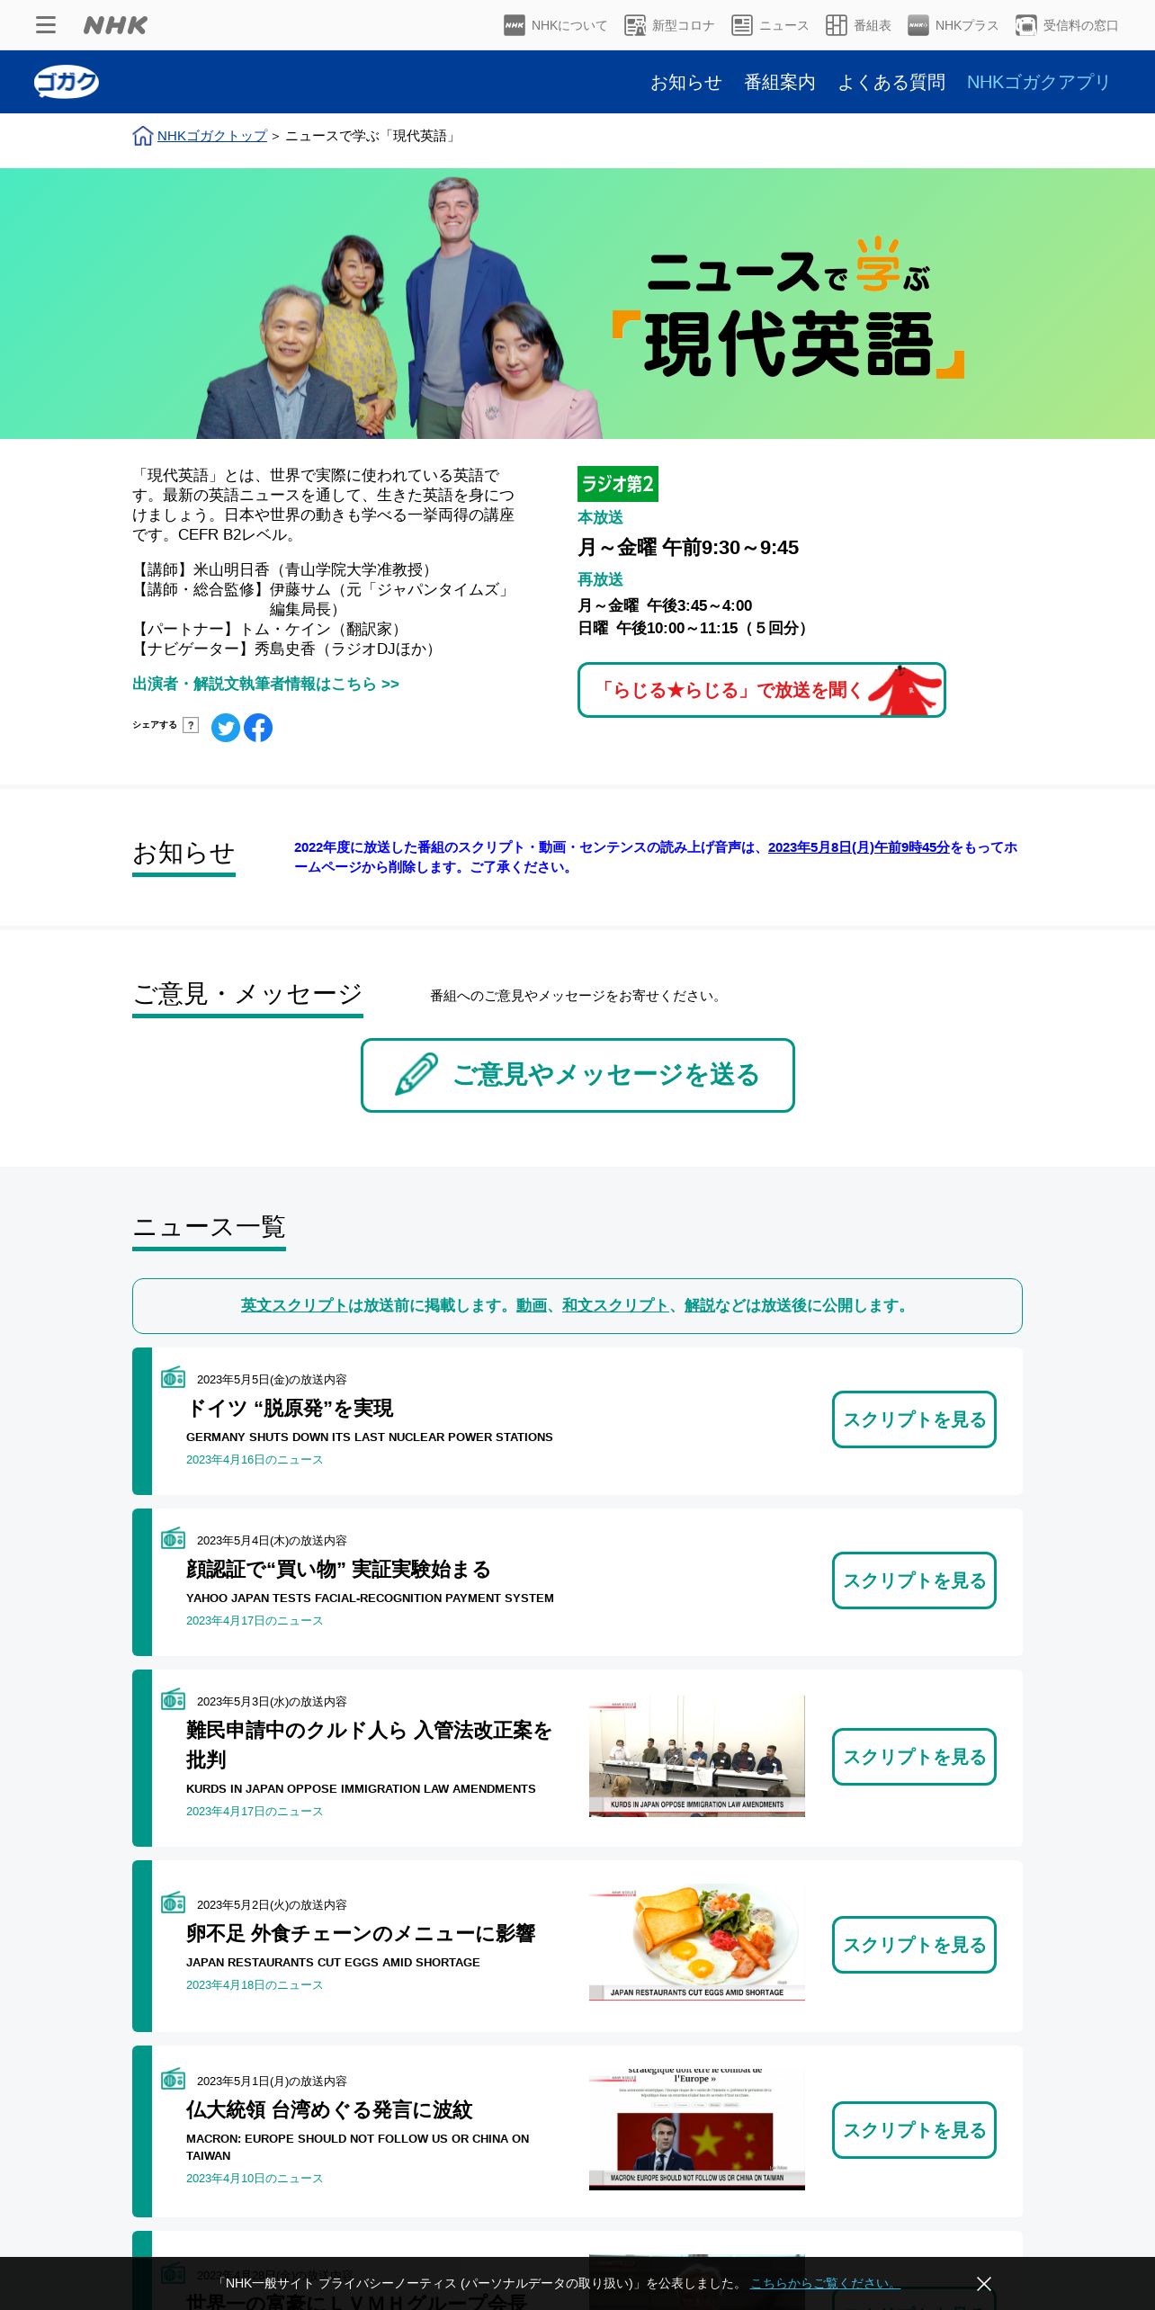The width and height of the screenshot is (1155, 2310).
Task: Open ドイツ "脱原発"を実現 headline
Action: click(290, 1408)
